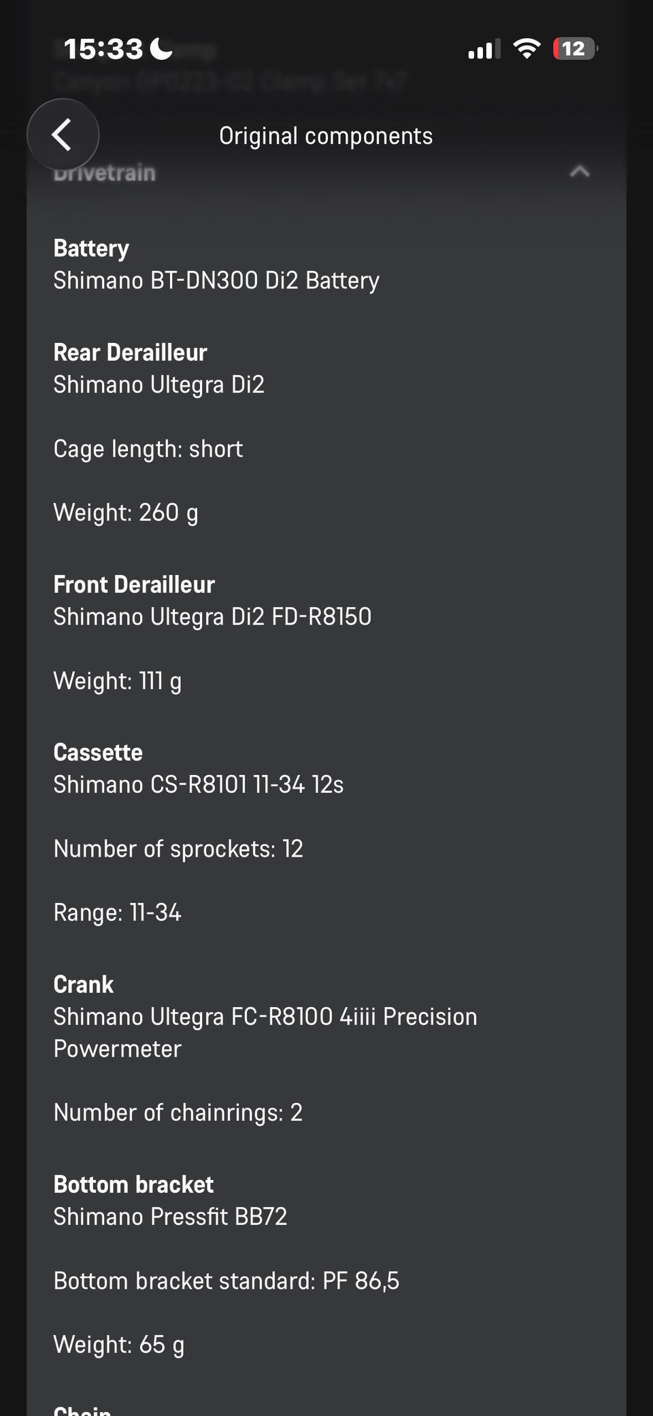Tap the Weight: 111 g value

118,680
